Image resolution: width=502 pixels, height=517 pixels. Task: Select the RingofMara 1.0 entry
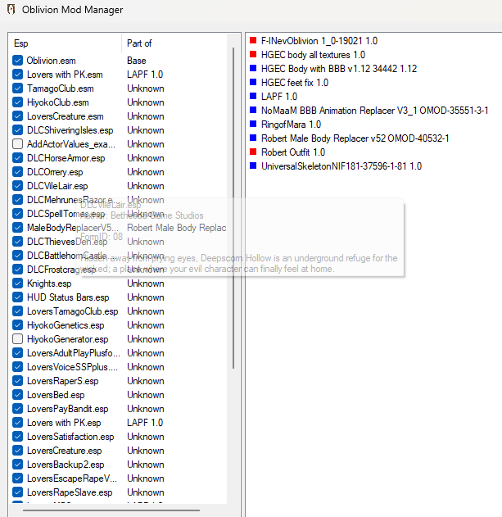coord(291,124)
